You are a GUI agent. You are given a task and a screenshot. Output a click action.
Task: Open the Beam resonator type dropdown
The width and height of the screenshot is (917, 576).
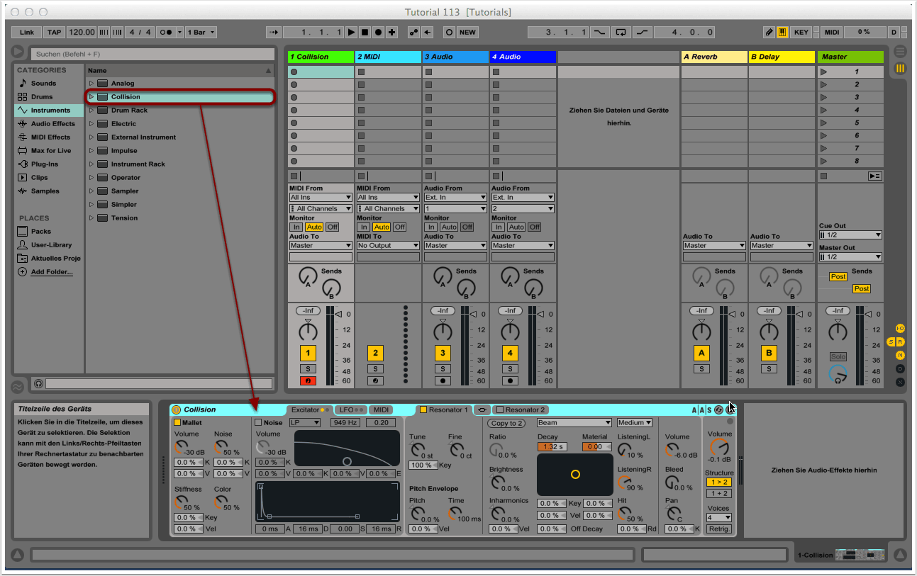pos(574,423)
